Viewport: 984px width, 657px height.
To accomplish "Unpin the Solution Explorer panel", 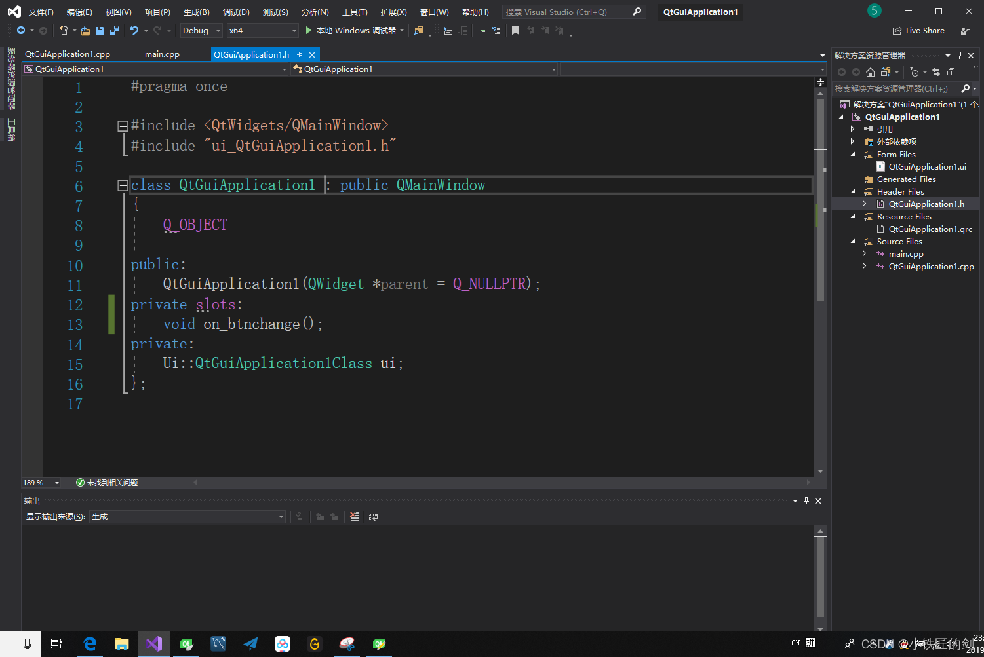I will (x=959, y=54).
